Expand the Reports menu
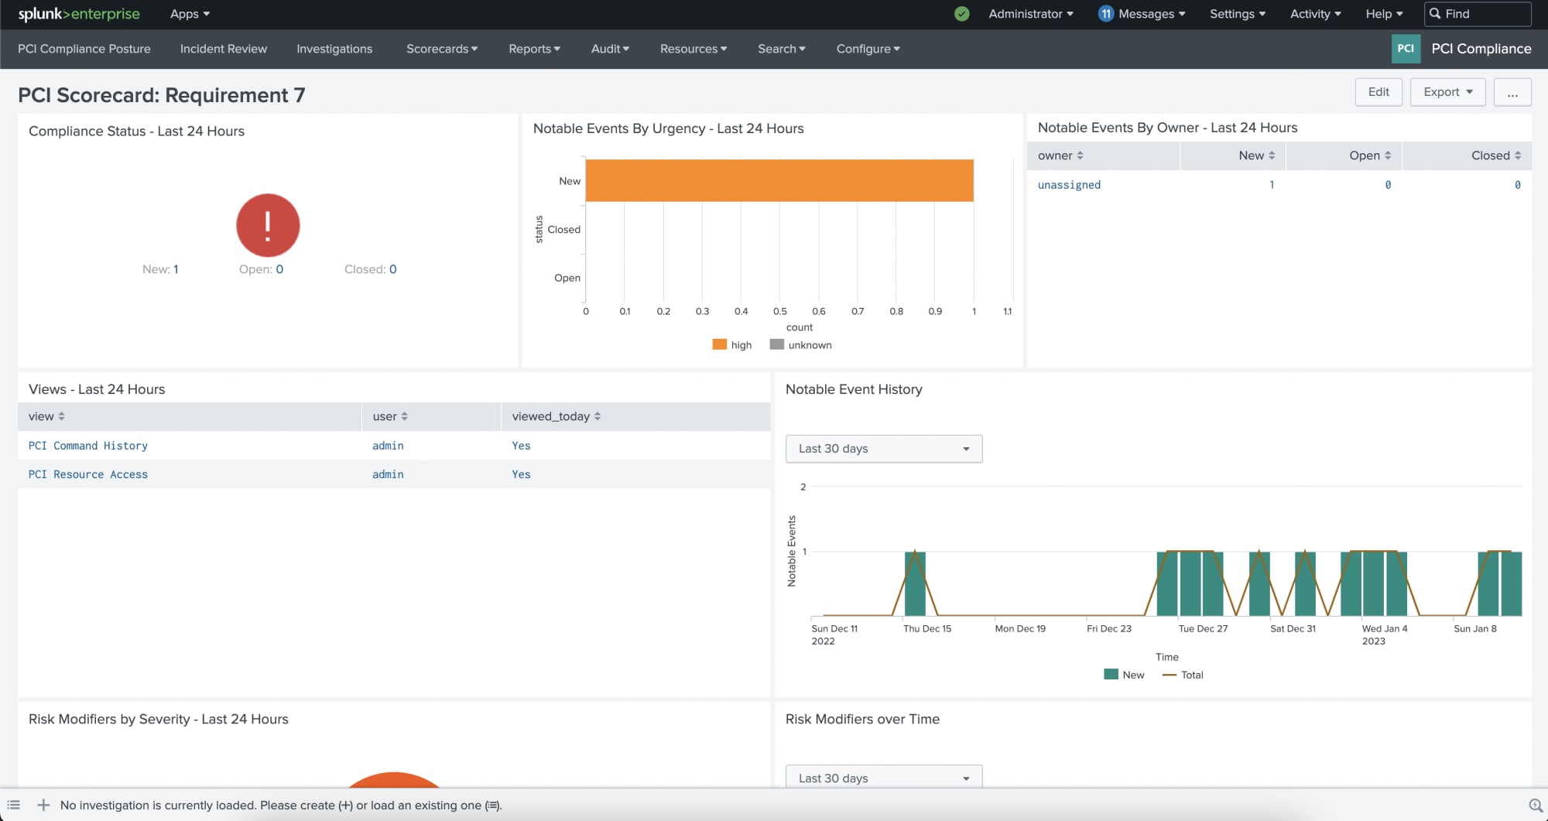 pos(534,49)
